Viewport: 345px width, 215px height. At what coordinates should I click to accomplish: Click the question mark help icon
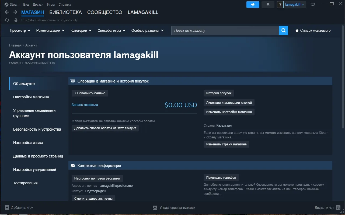pyautogui.click(x=280, y=5)
